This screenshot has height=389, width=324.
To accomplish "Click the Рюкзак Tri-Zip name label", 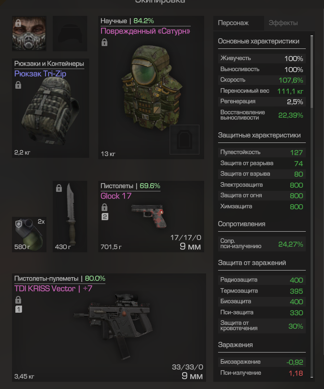I will pyautogui.click(x=40, y=74).
